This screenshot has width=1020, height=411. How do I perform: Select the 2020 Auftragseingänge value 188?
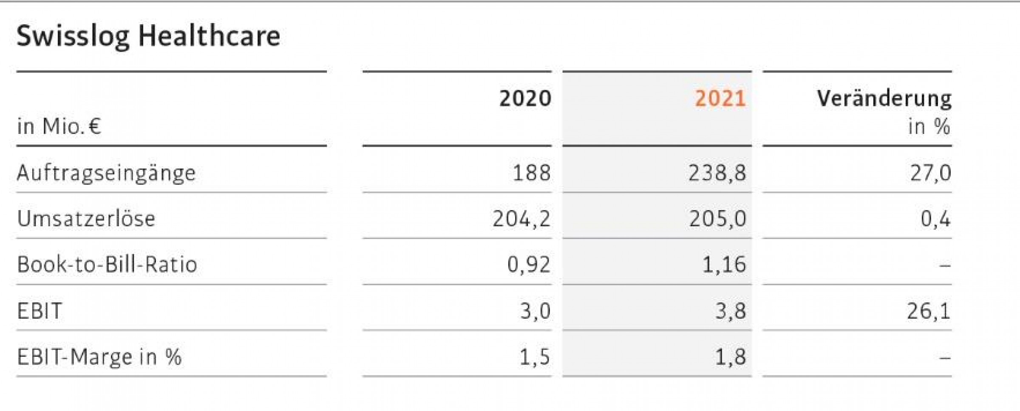532,173
